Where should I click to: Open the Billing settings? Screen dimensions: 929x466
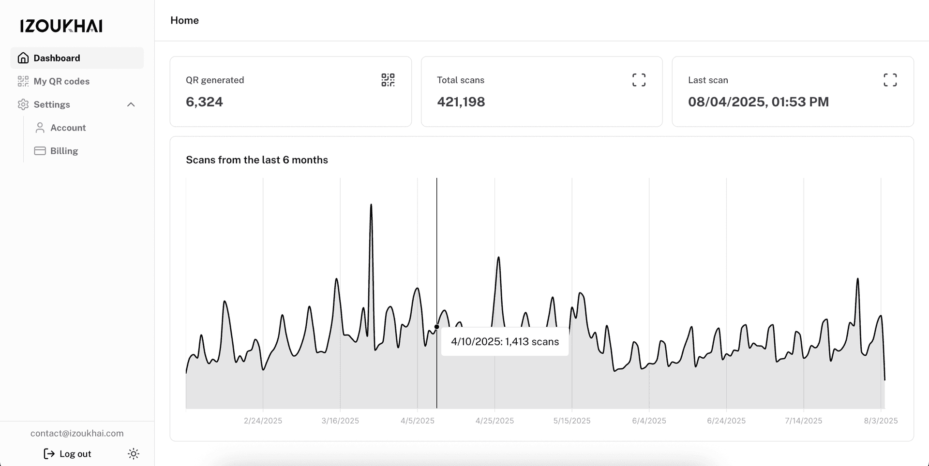coord(64,151)
